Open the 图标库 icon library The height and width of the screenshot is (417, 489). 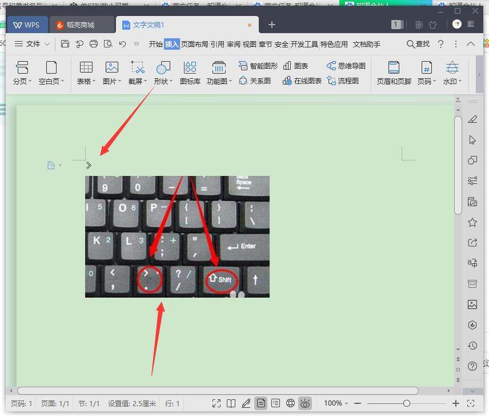(190, 73)
